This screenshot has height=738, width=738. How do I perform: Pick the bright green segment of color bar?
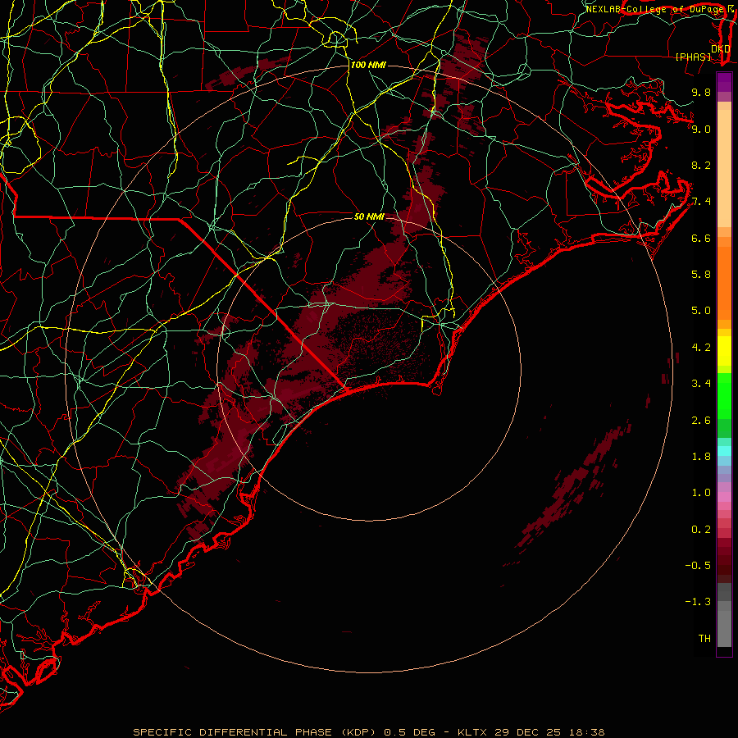click(724, 396)
